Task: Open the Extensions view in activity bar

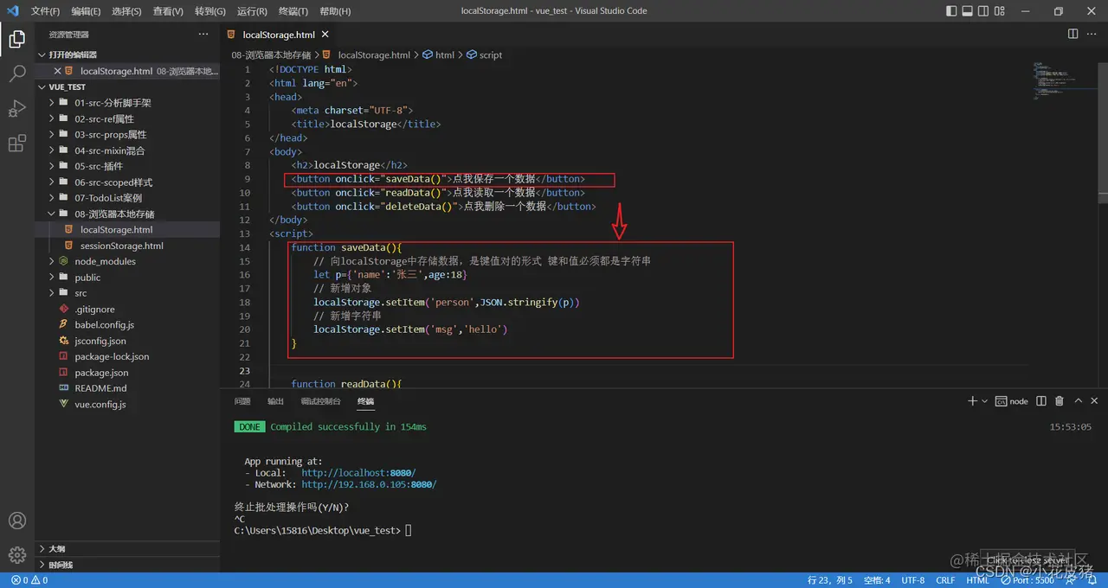Action: coord(16,144)
